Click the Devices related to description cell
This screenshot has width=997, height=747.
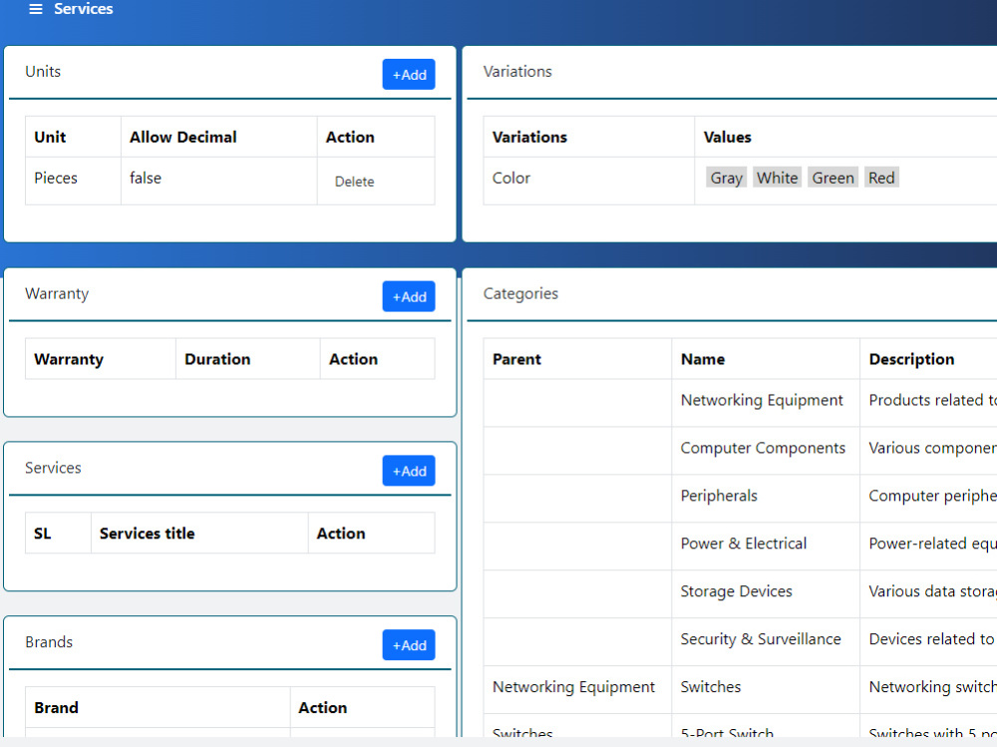(x=928, y=642)
